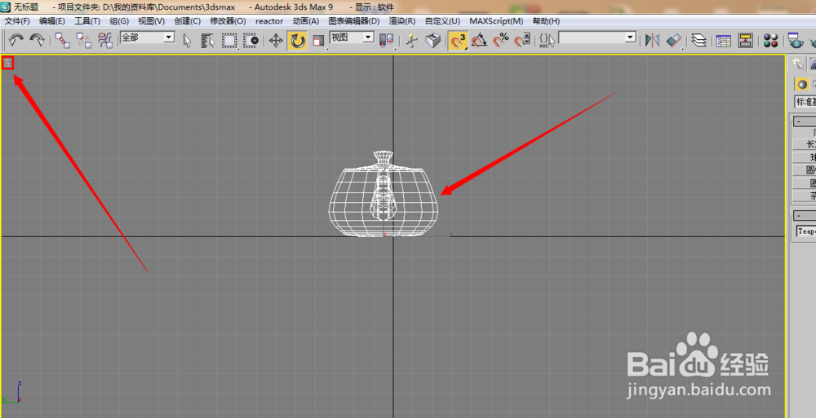Open the 文件(F) menu
This screenshot has height=418, width=816.
tap(17, 21)
